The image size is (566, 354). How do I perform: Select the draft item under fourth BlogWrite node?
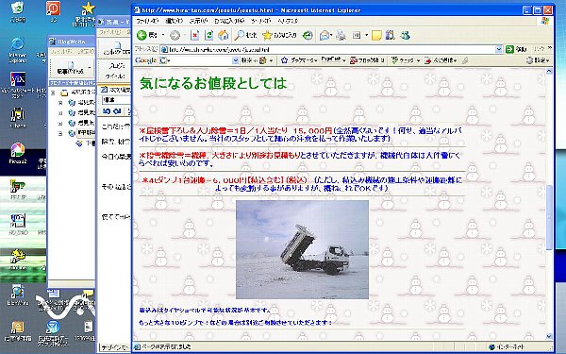[x=85, y=143]
